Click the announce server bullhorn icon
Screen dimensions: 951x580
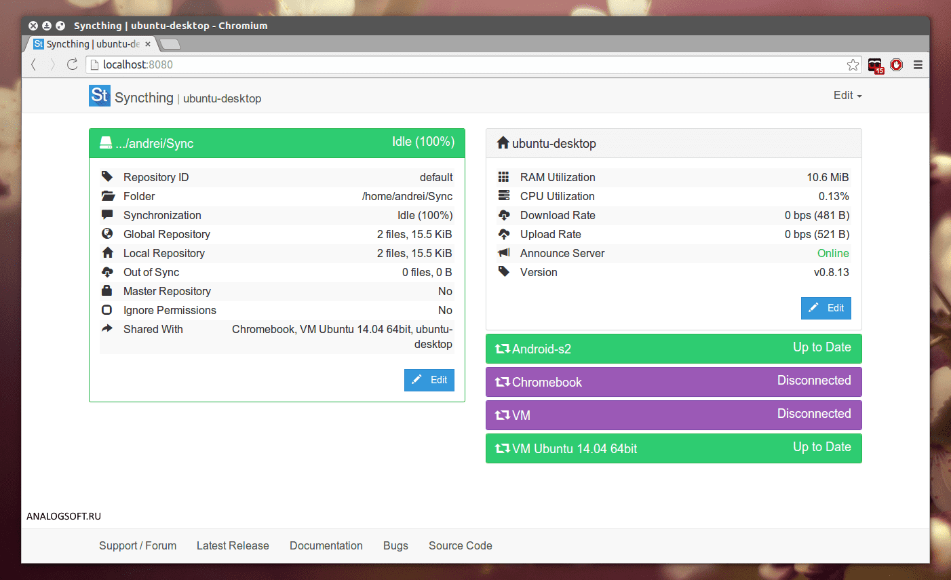503,253
